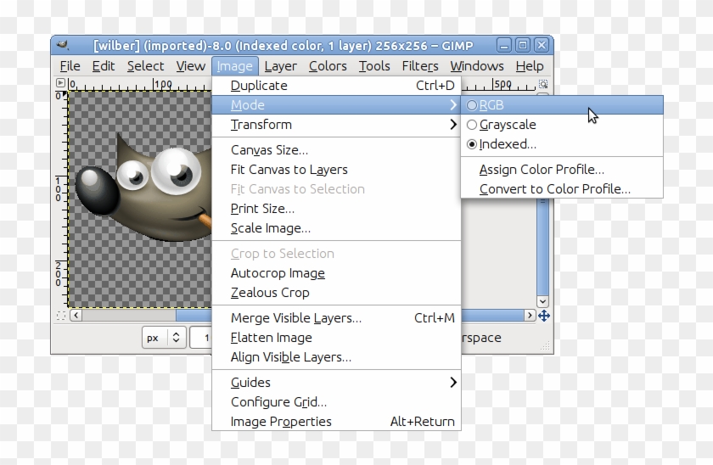Click the right arrow of horizontal scrollbar
Screen dimensions: 713x465
(530, 315)
